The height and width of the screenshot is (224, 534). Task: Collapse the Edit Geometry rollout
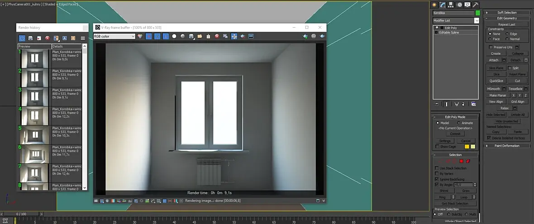pyautogui.click(x=507, y=19)
